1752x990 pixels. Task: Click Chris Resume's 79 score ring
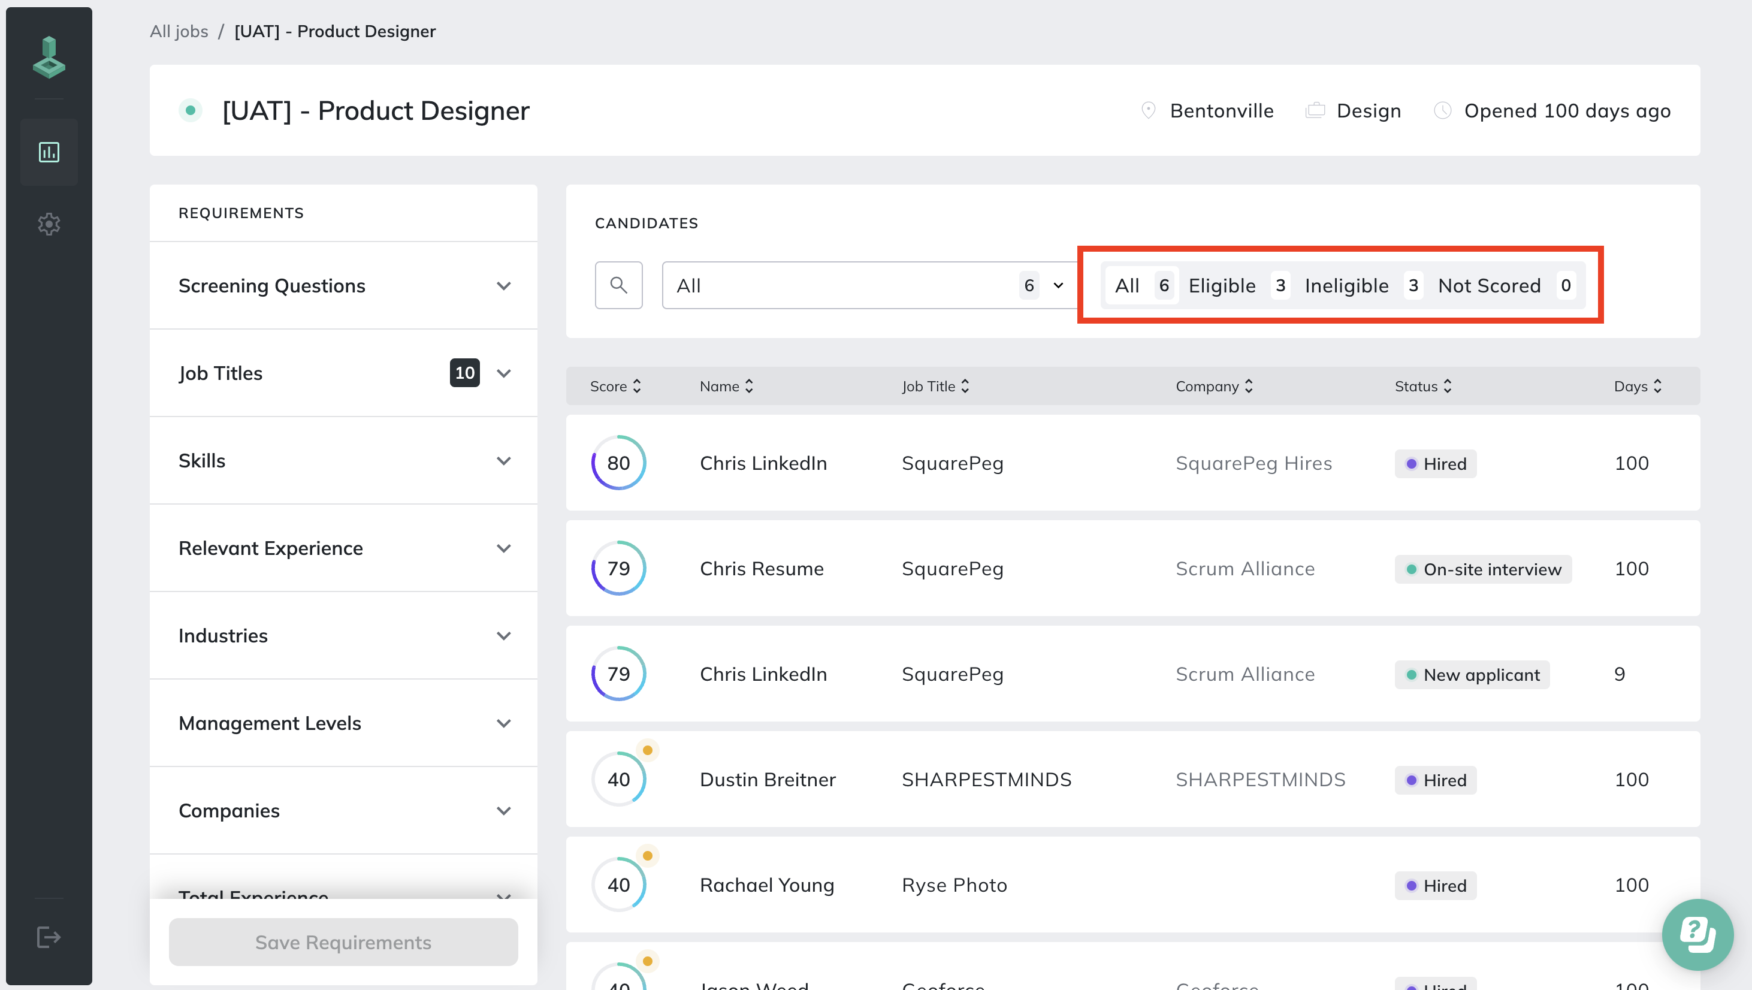click(x=618, y=569)
